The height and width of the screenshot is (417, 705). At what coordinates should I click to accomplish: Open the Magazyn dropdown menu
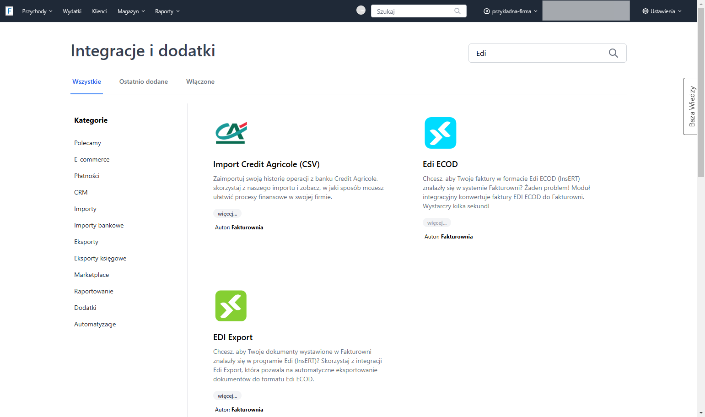click(131, 11)
